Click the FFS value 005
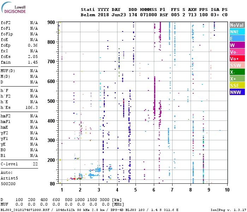 click(x=175, y=15)
